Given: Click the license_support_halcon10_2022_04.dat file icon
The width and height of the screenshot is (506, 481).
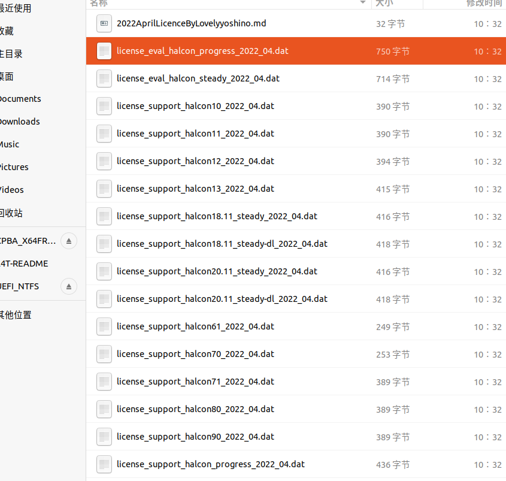Looking at the screenshot, I should pos(104,106).
